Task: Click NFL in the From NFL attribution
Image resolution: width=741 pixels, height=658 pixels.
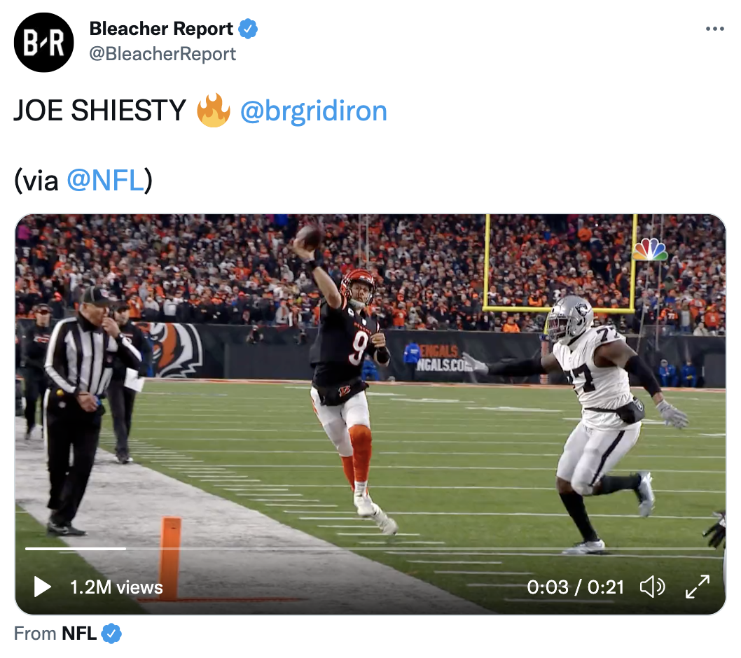Action: point(79,633)
